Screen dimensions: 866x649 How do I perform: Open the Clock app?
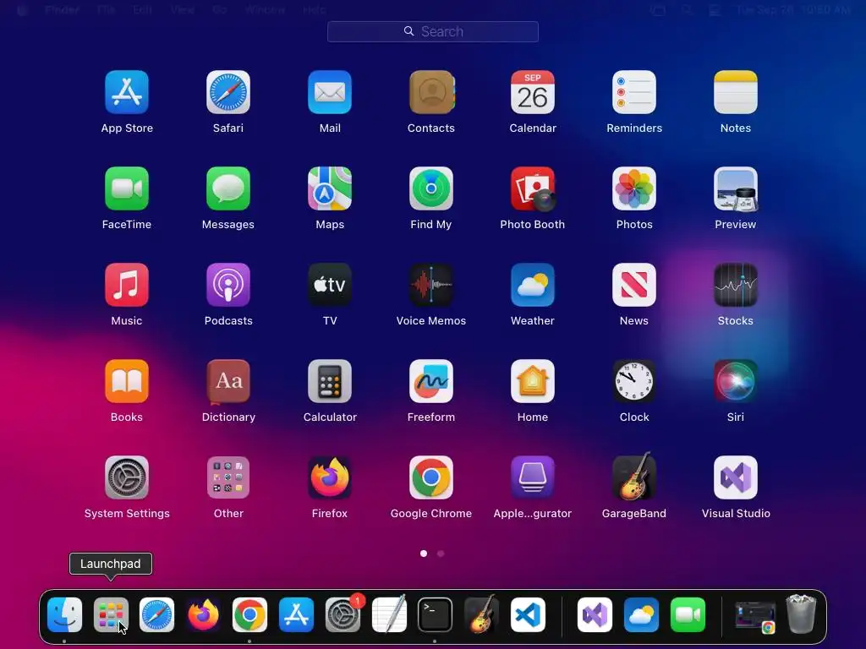(x=634, y=381)
